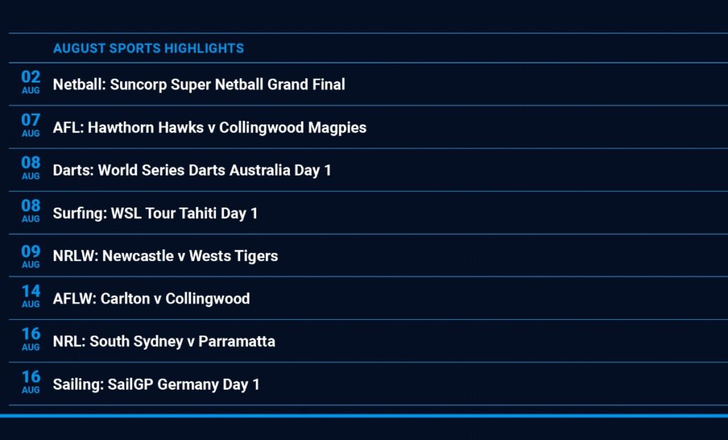Click the 14 AUG date badge
Screen dimensions: 728x440
[x=31, y=295]
